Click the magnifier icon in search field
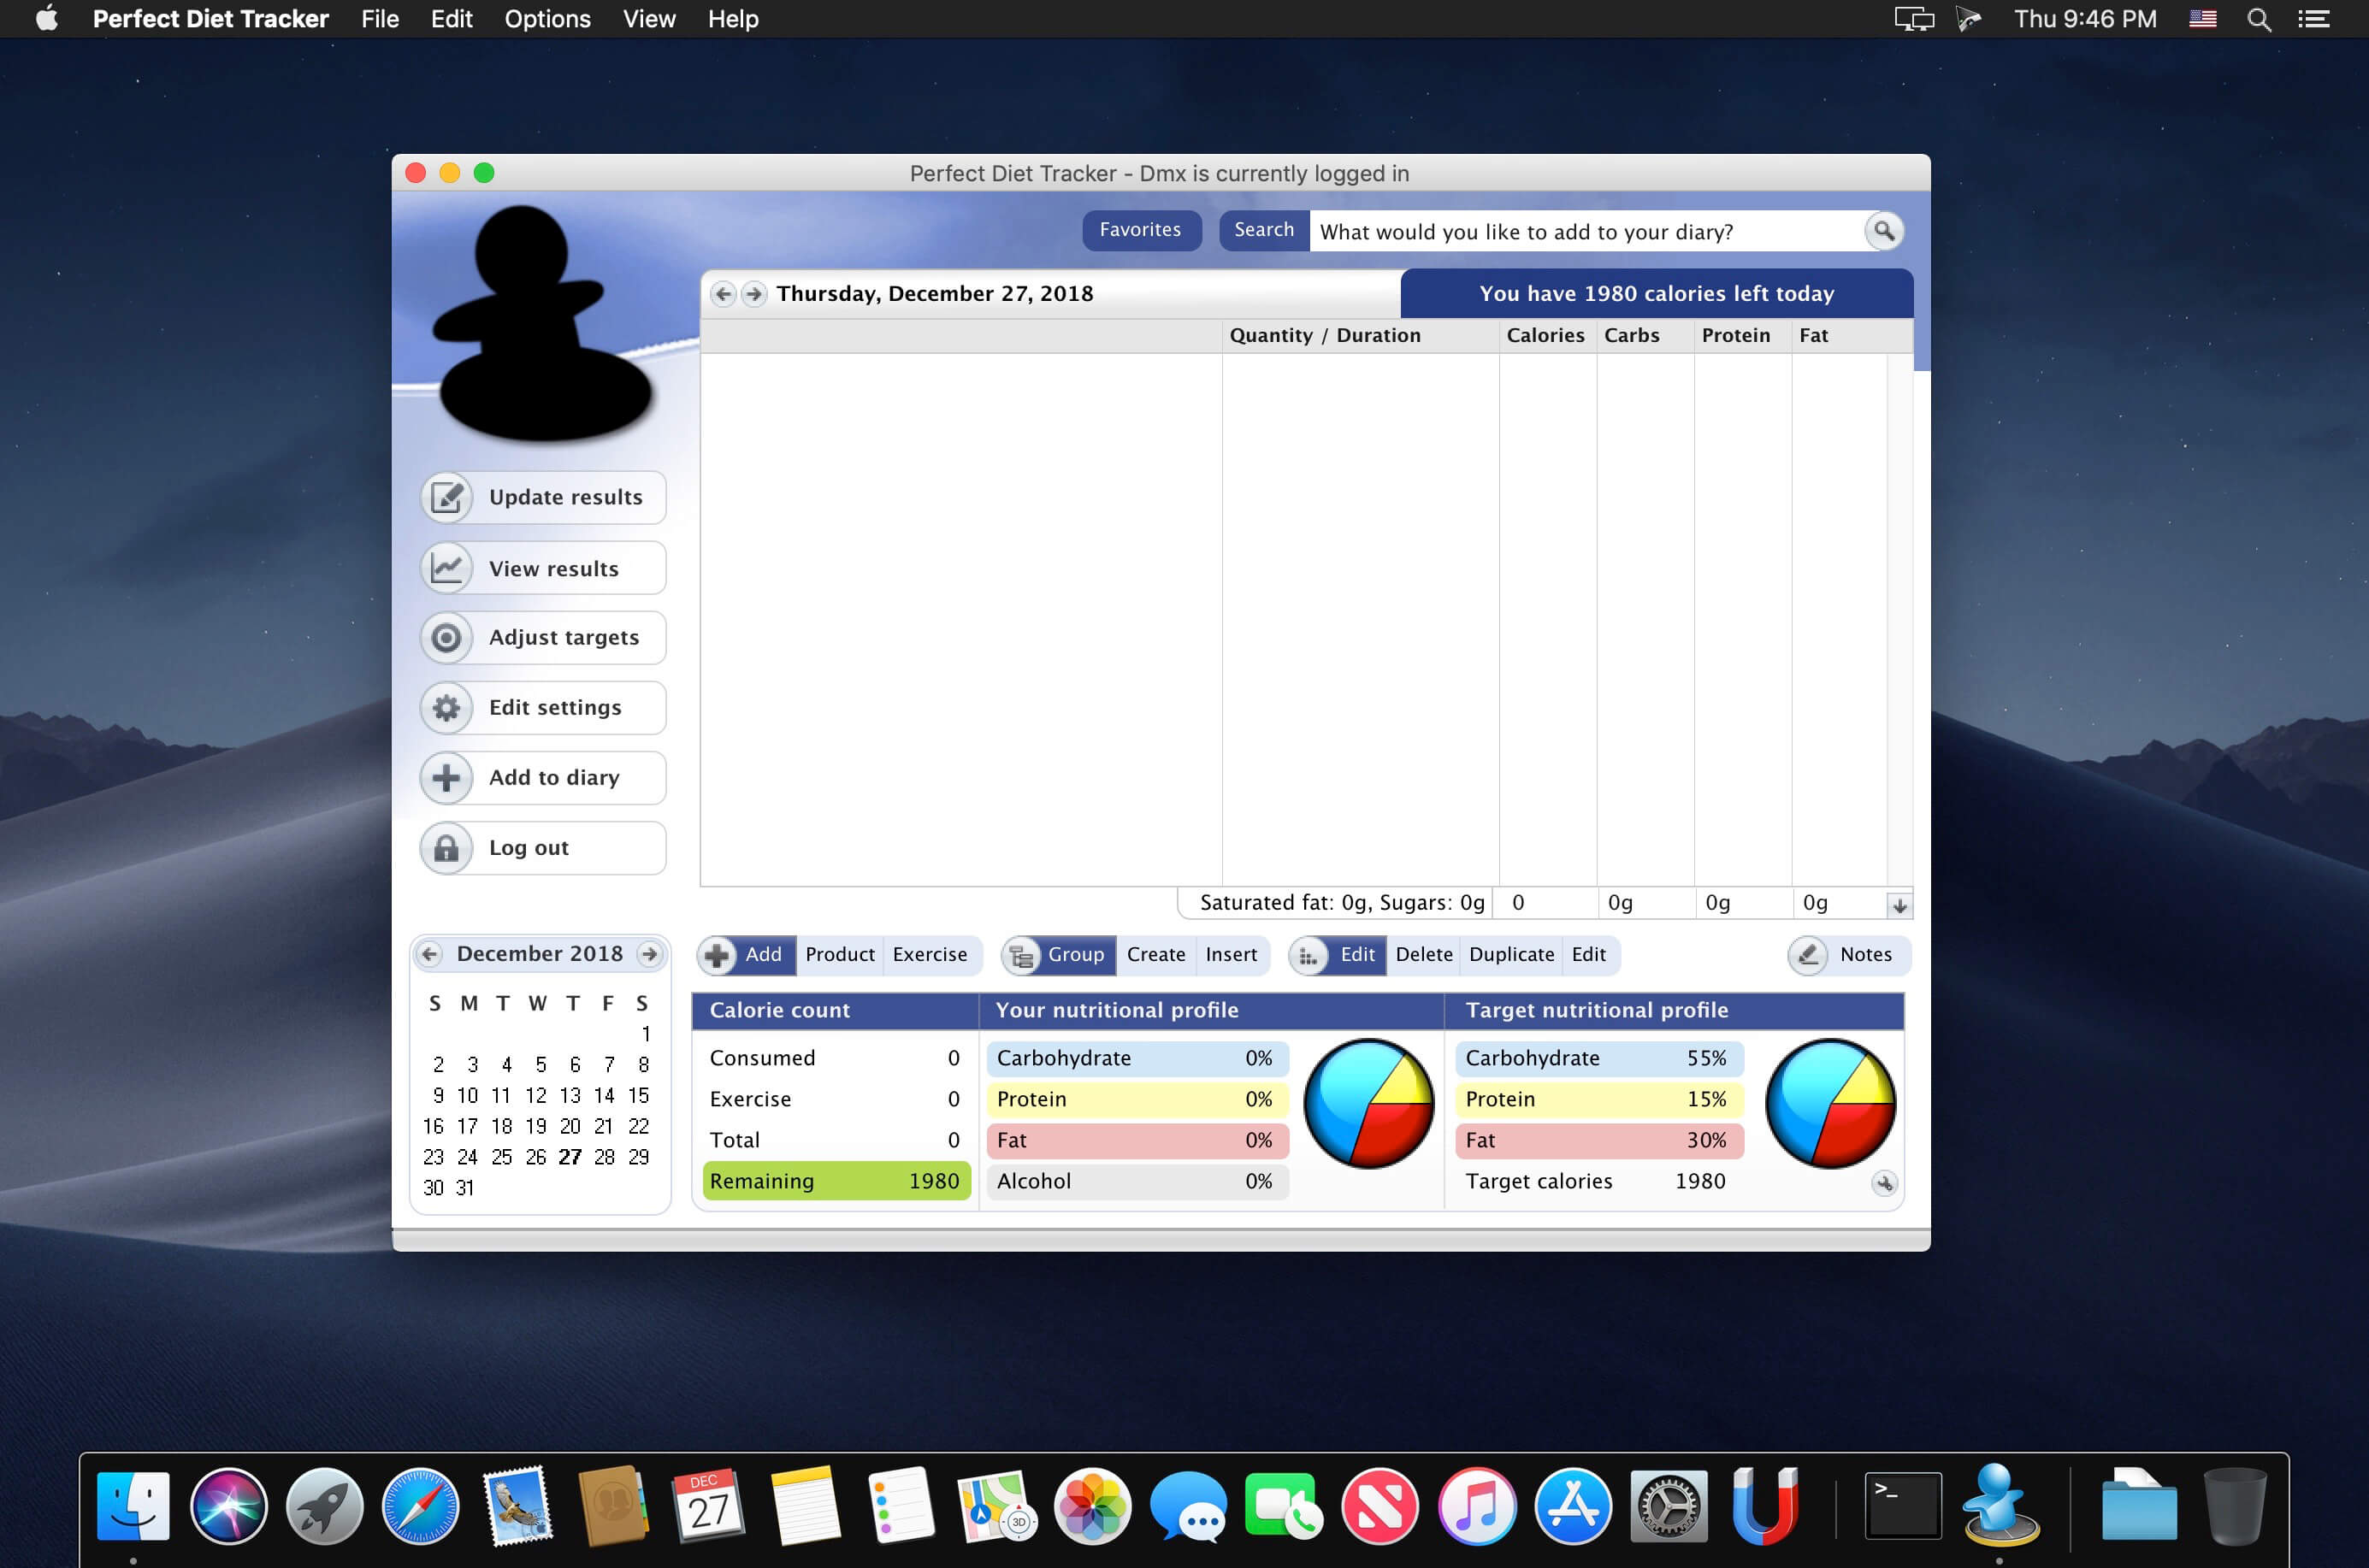The height and width of the screenshot is (1568, 2369). point(1884,231)
